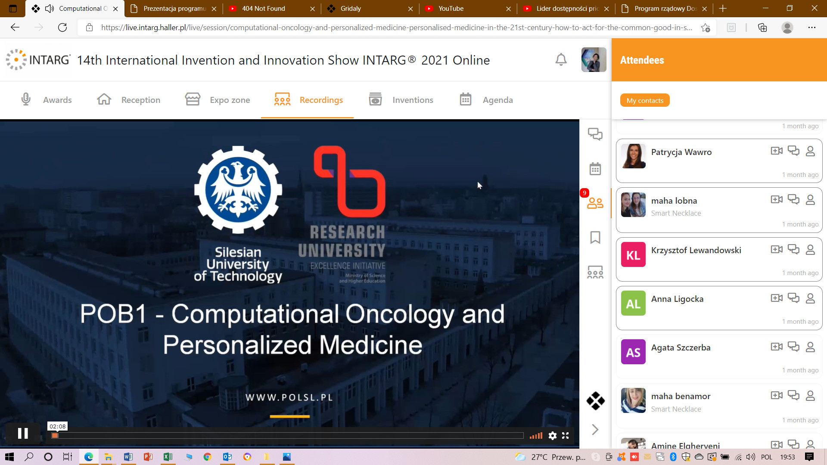Open chat with Agata Szczerba
Screen dimensions: 827x465
click(x=793, y=347)
